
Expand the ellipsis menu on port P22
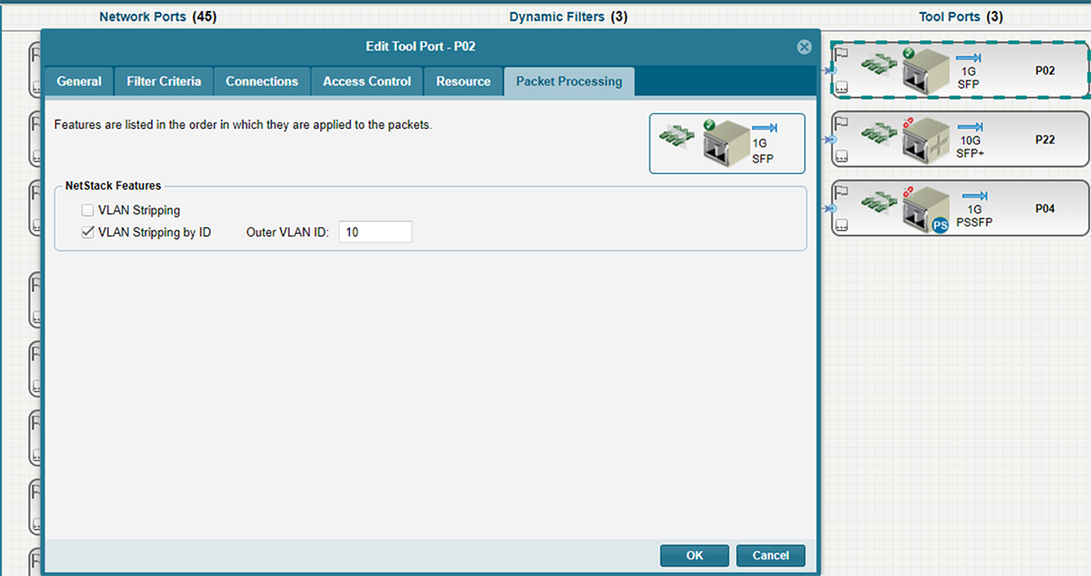841,157
